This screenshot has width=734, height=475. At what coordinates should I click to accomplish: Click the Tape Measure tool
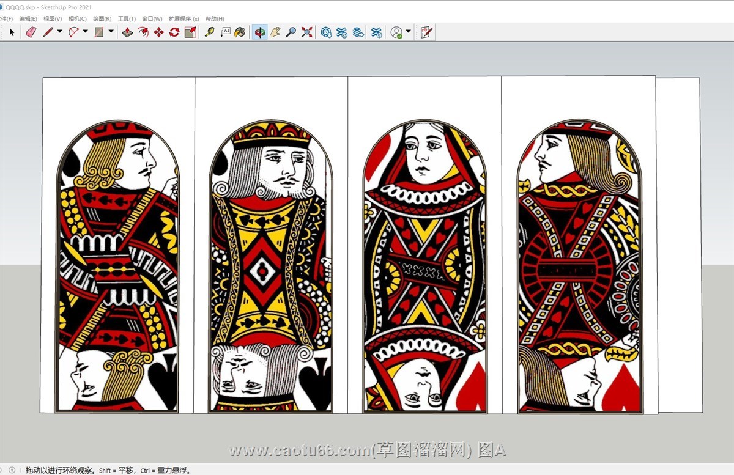pyautogui.click(x=209, y=32)
